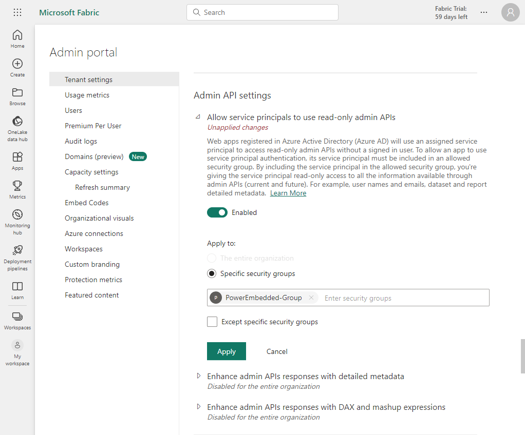Expand DAX and mashup expressions setting
The height and width of the screenshot is (435, 525).
199,407
